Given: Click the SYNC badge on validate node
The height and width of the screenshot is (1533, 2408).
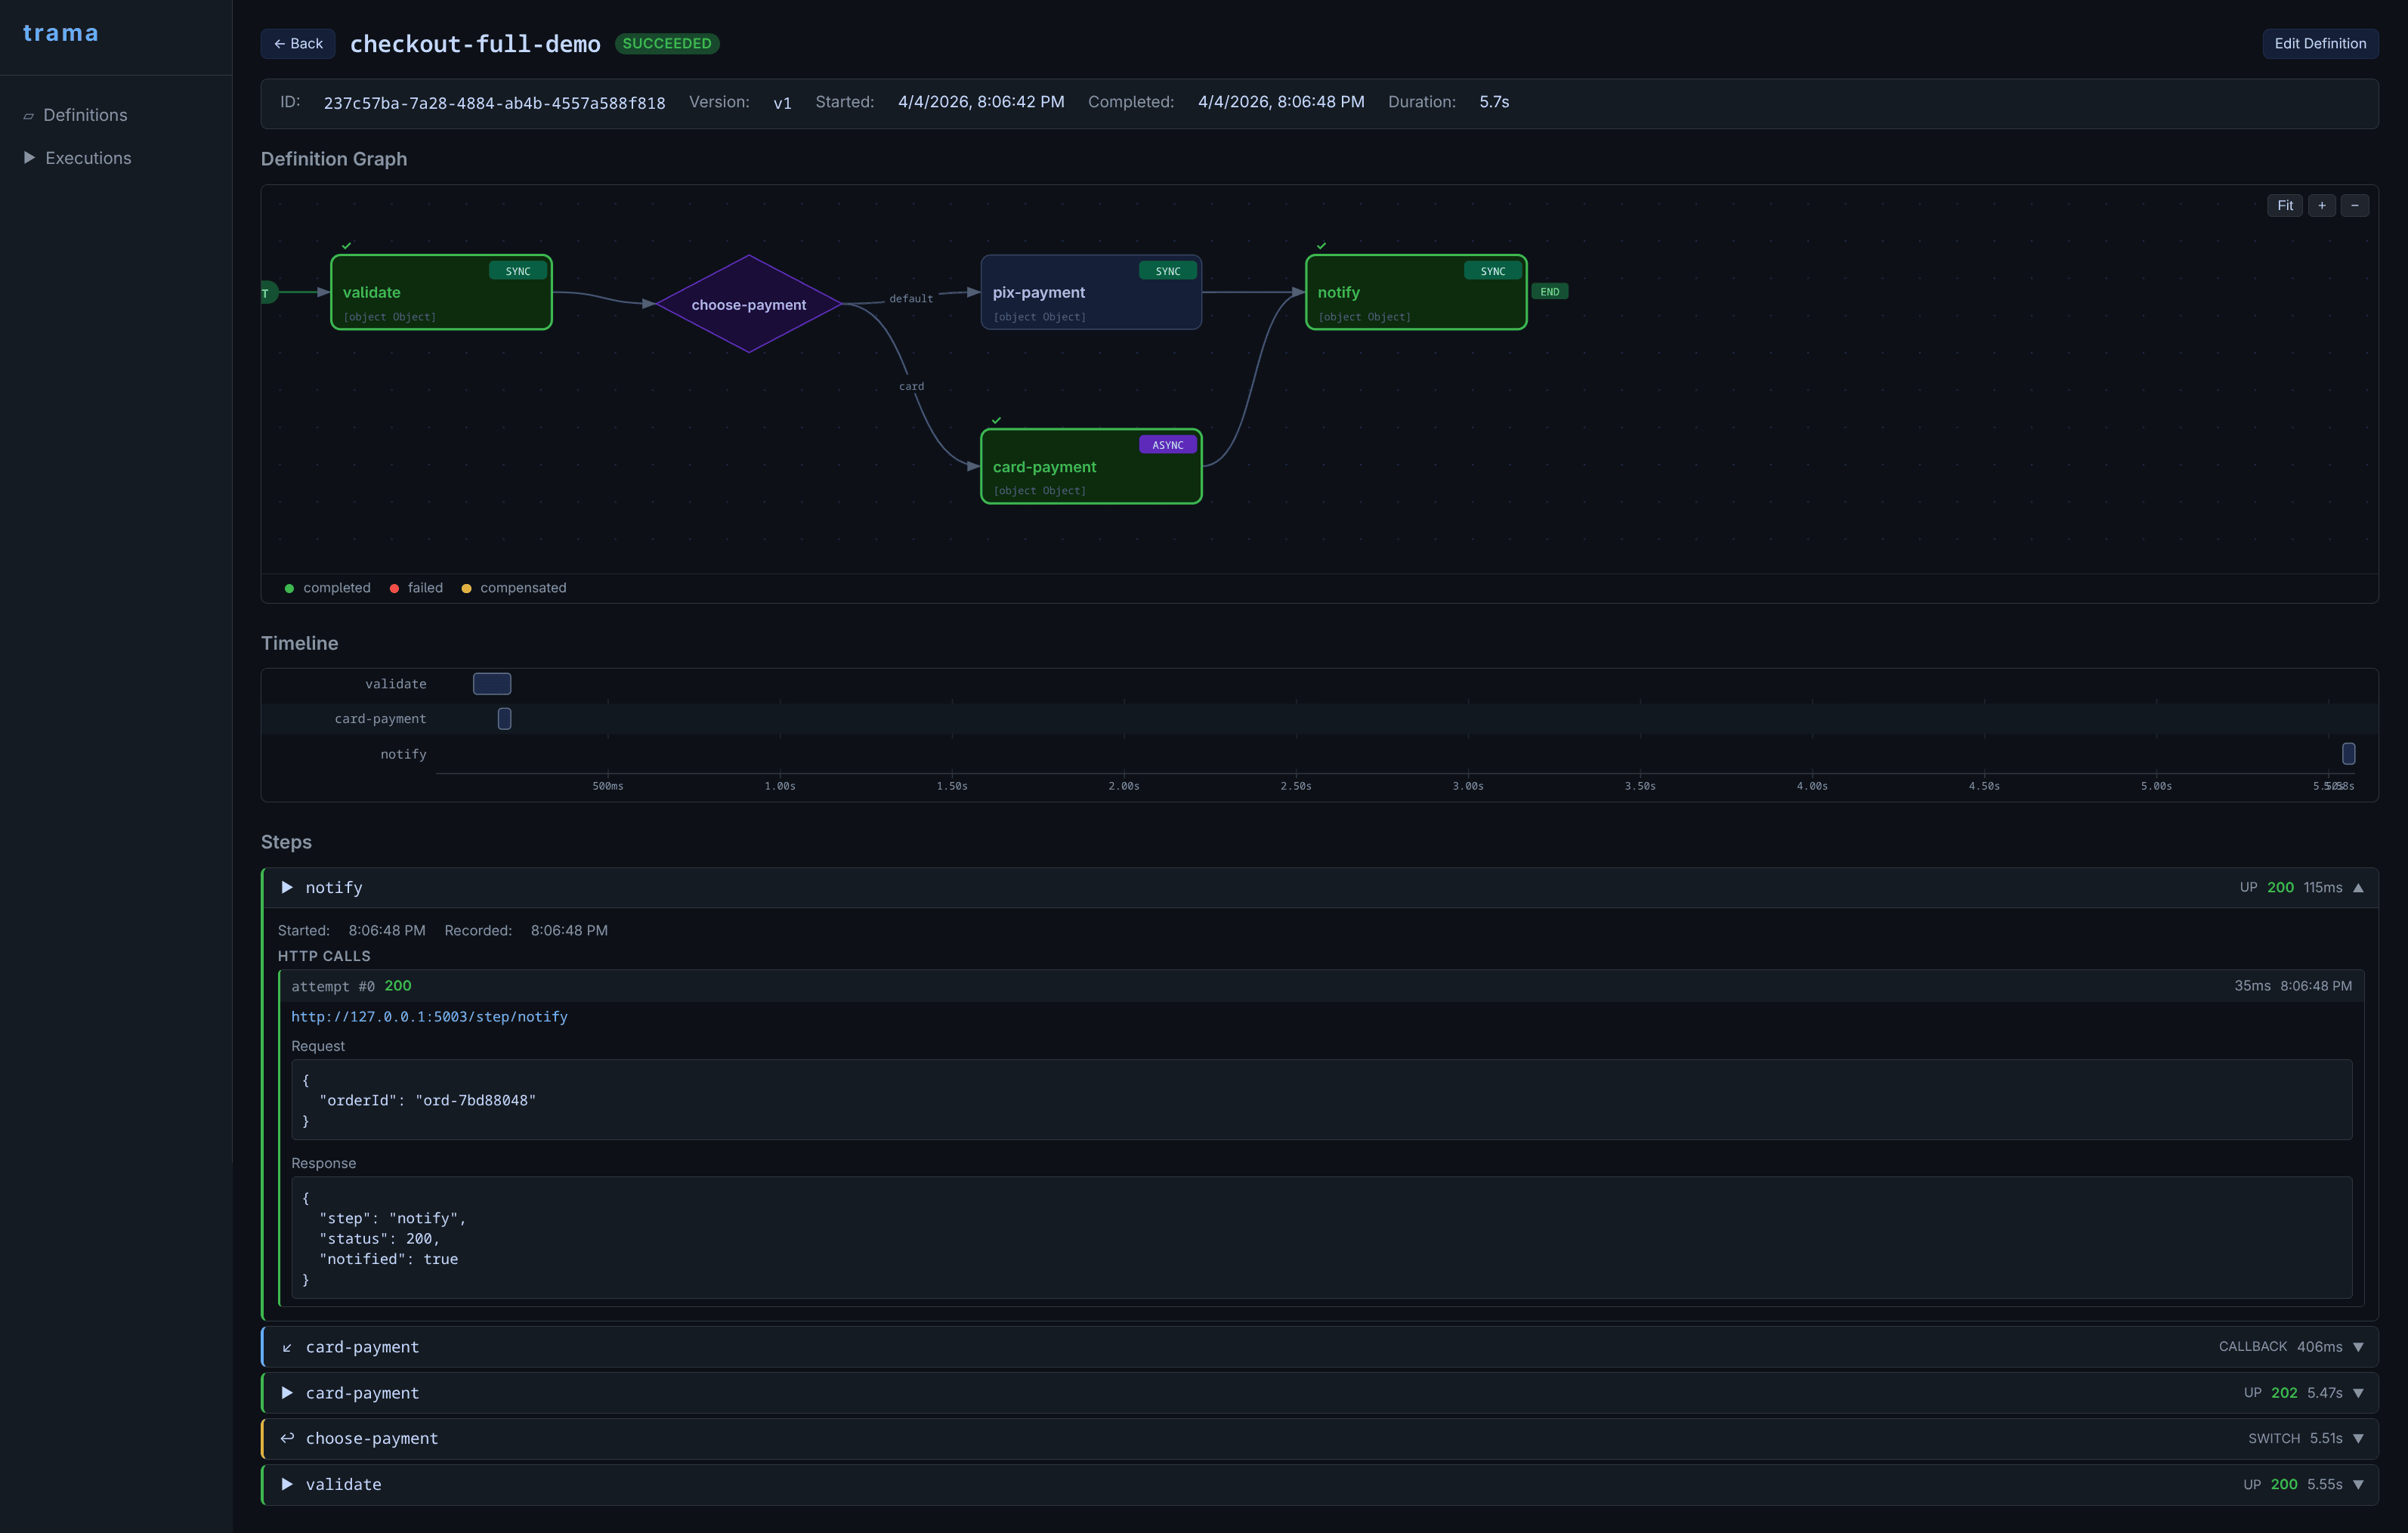Looking at the screenshot, I should pyautogui.click(x=517, y=271).
